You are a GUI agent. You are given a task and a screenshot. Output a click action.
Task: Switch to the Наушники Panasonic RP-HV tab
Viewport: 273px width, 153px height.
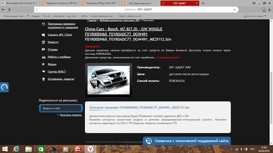(60, 3)
